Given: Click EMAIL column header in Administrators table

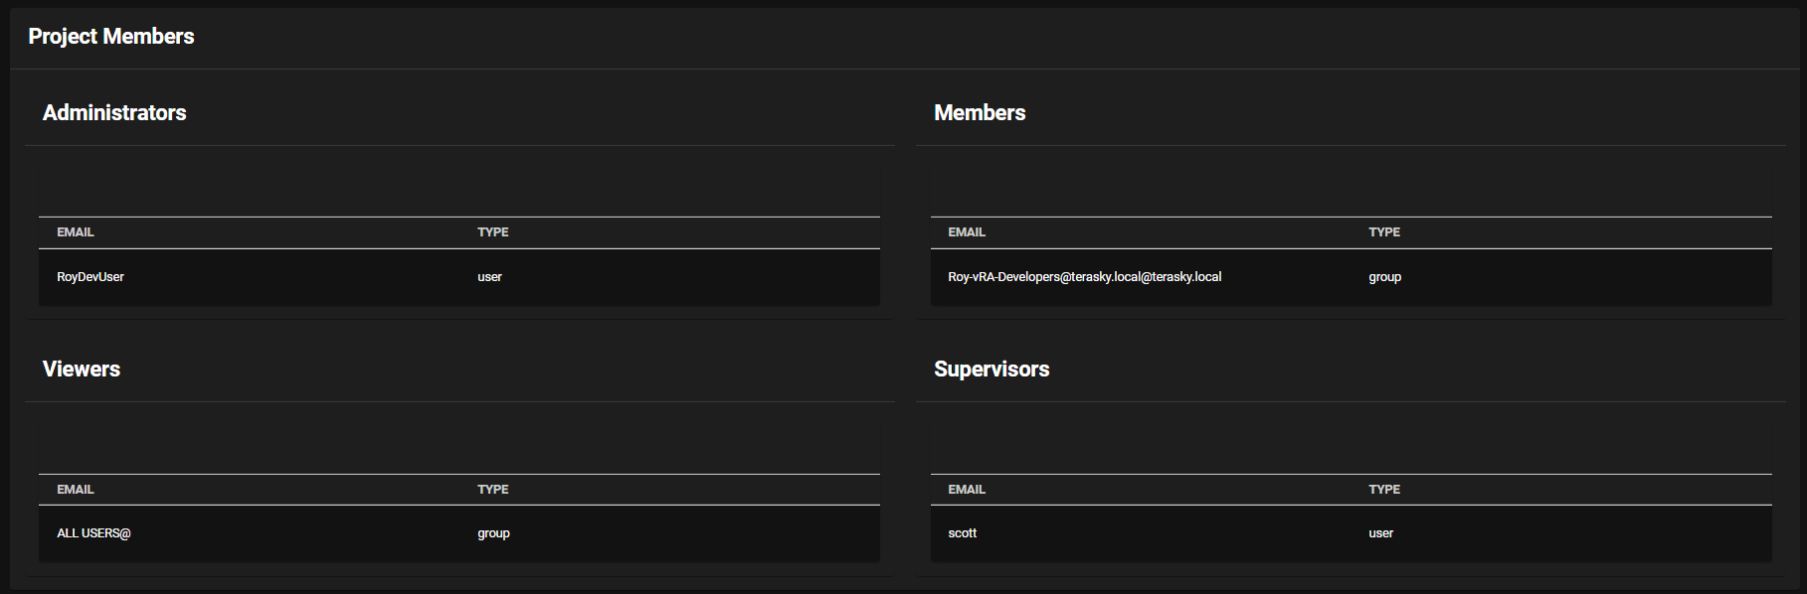Looking at the screenshot, I should (76, 232).
